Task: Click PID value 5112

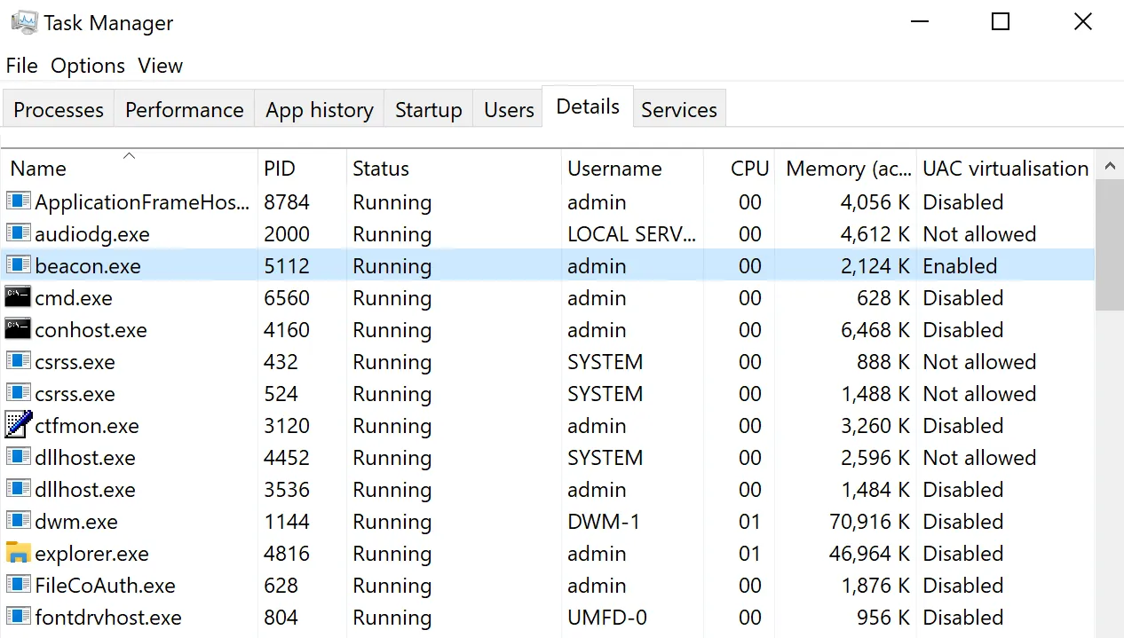Action: (287, 265)
